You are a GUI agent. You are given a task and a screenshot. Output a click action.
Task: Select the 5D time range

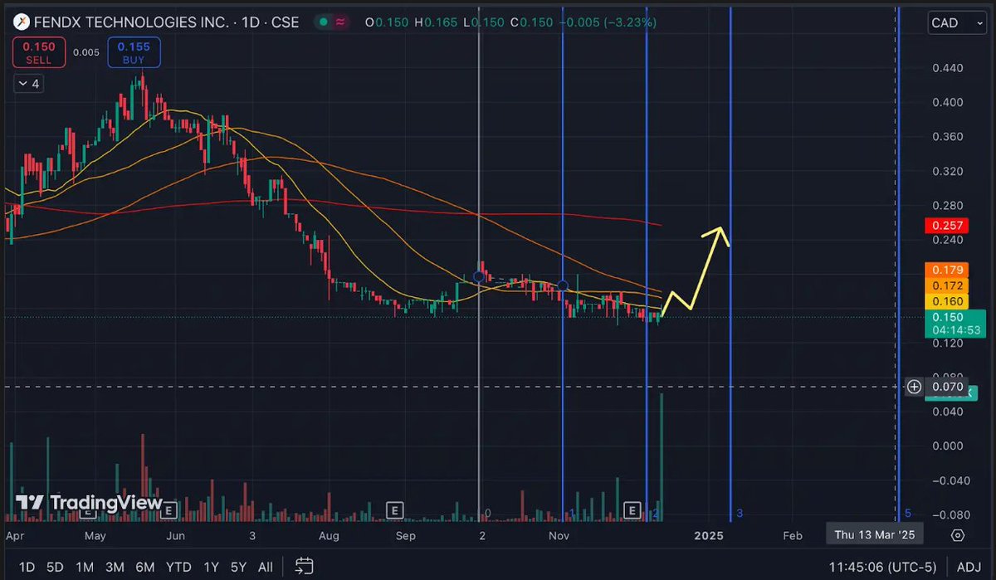pos(55,568)
